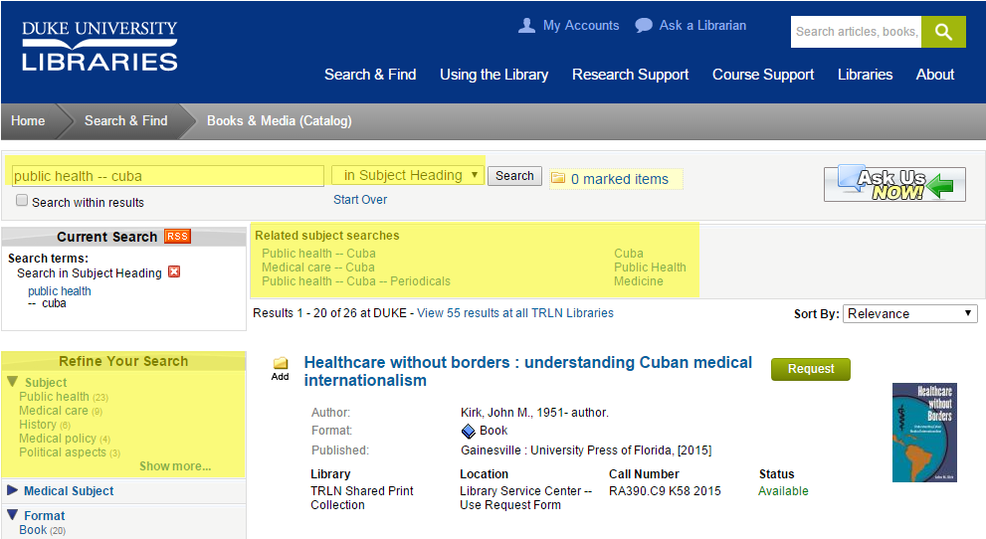
Task: Click author Kirk, John M., 1951- author.
Action: point(534,413)
